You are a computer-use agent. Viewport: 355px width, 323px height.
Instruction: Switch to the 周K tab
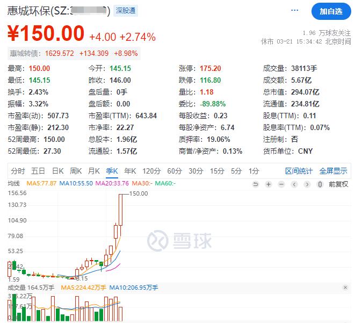click(x=76, y=171)
